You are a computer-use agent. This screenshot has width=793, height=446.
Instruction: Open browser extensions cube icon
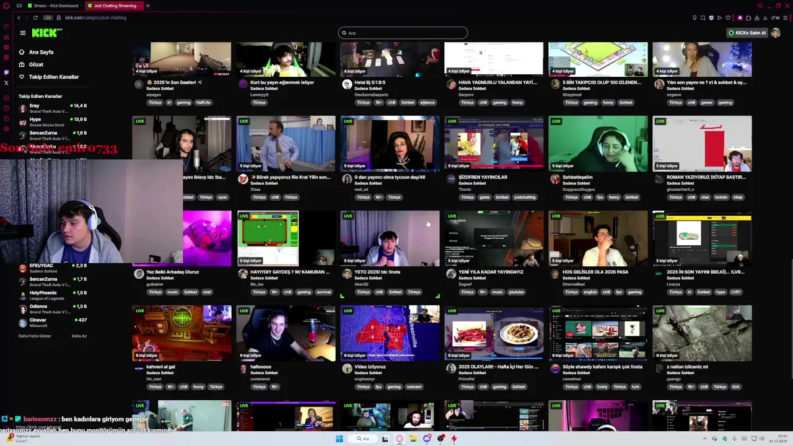pos(748,17)
